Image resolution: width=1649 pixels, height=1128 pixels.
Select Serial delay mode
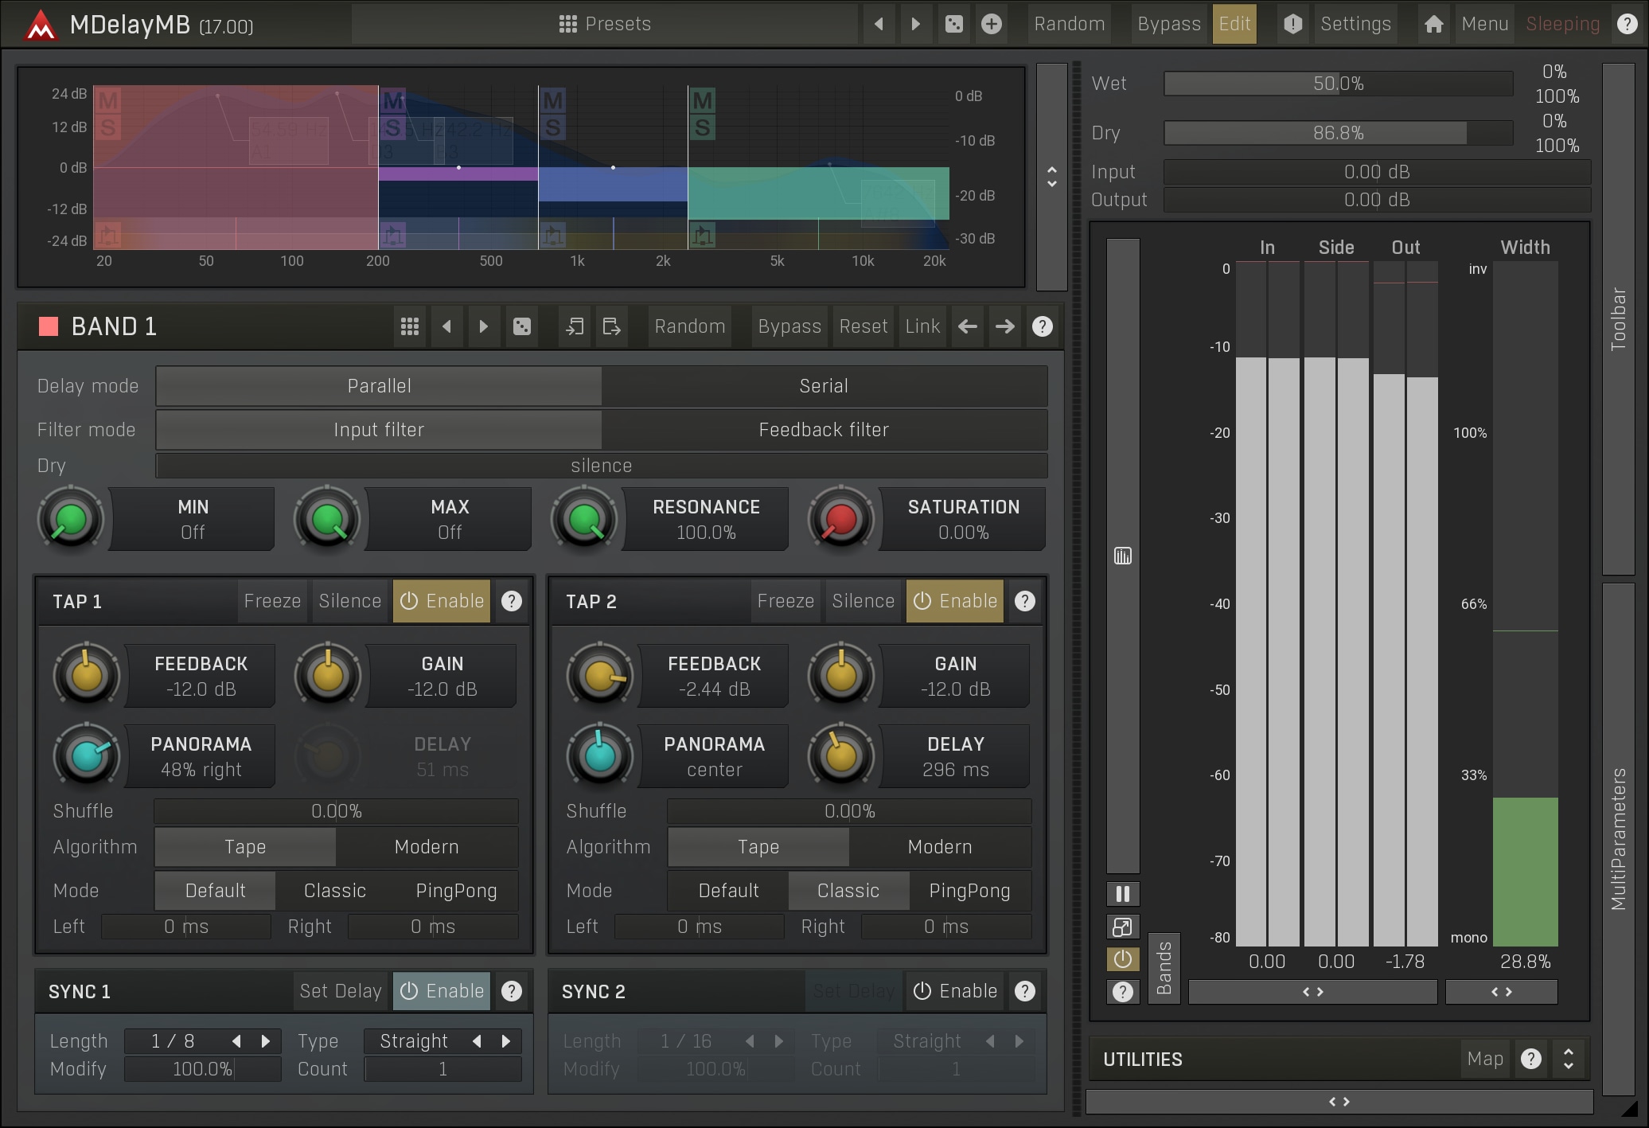point(824,386)
